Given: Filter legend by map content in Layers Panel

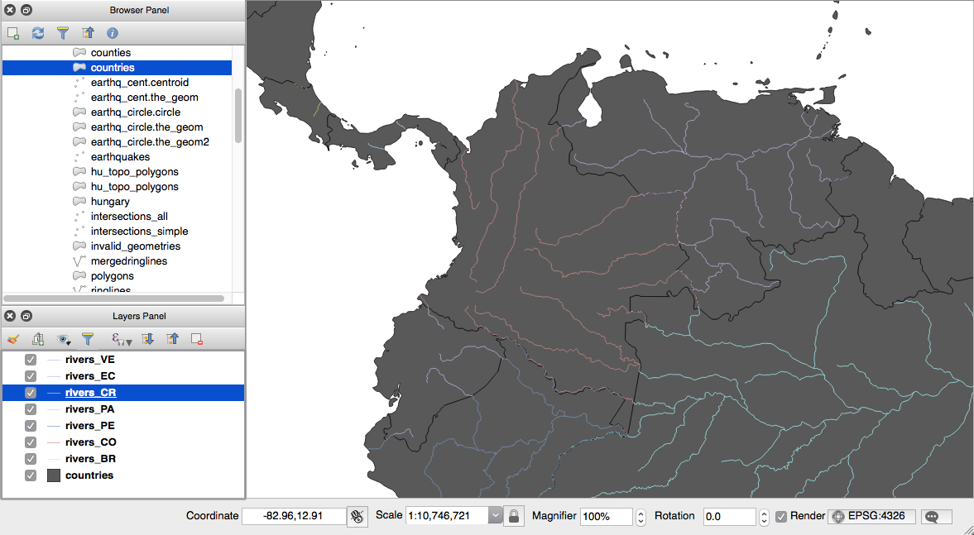Looking at the screenshot, I should (88, 339).
